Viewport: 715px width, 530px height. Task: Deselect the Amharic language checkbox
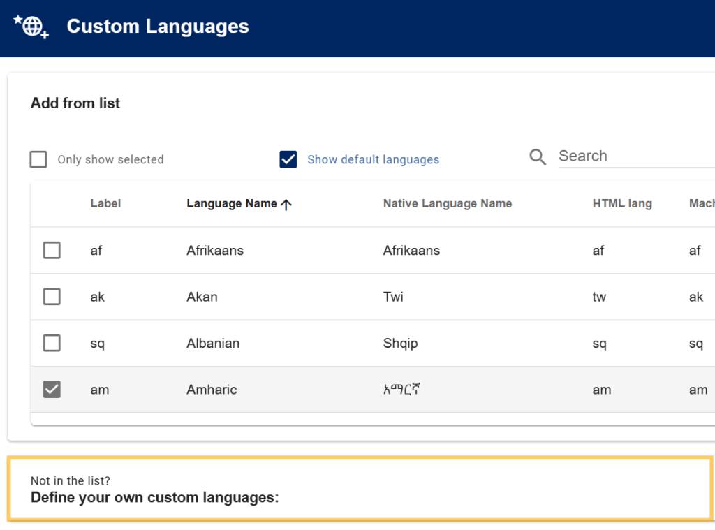52,390
